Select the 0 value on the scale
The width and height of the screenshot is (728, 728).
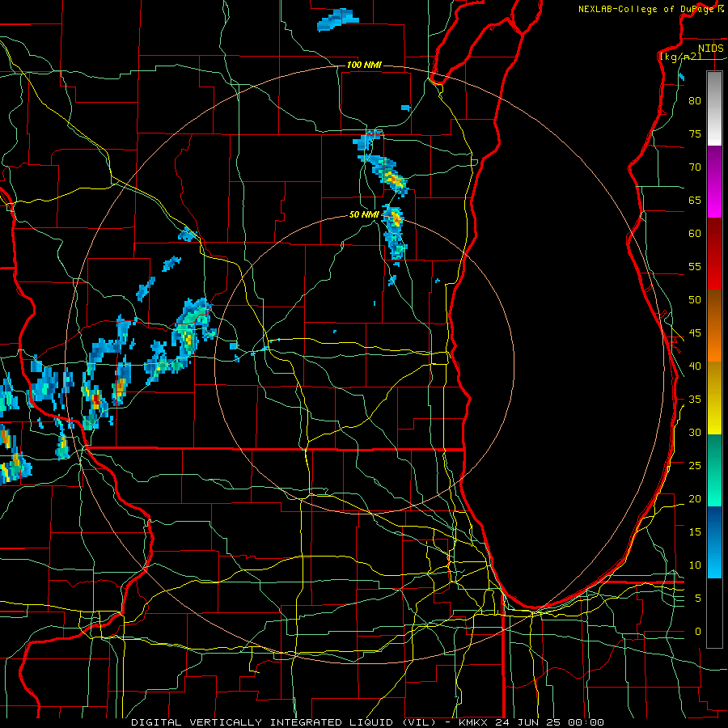tap(698, 632)
